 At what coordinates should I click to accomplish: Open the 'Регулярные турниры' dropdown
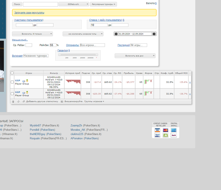(x=104, y=4)
